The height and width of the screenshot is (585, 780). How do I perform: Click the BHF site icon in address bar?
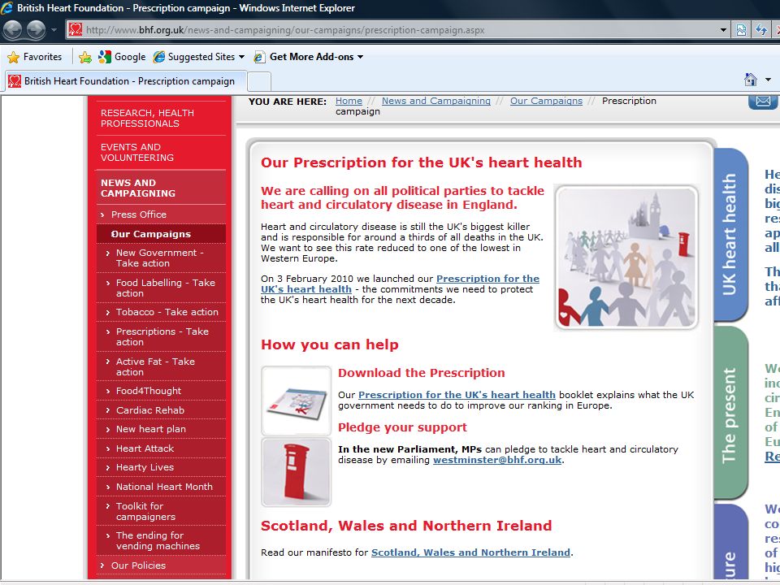[75, 30]
